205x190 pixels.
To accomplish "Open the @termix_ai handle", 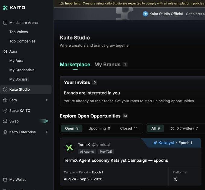I will pyautogui.click(x=101, y=145).
